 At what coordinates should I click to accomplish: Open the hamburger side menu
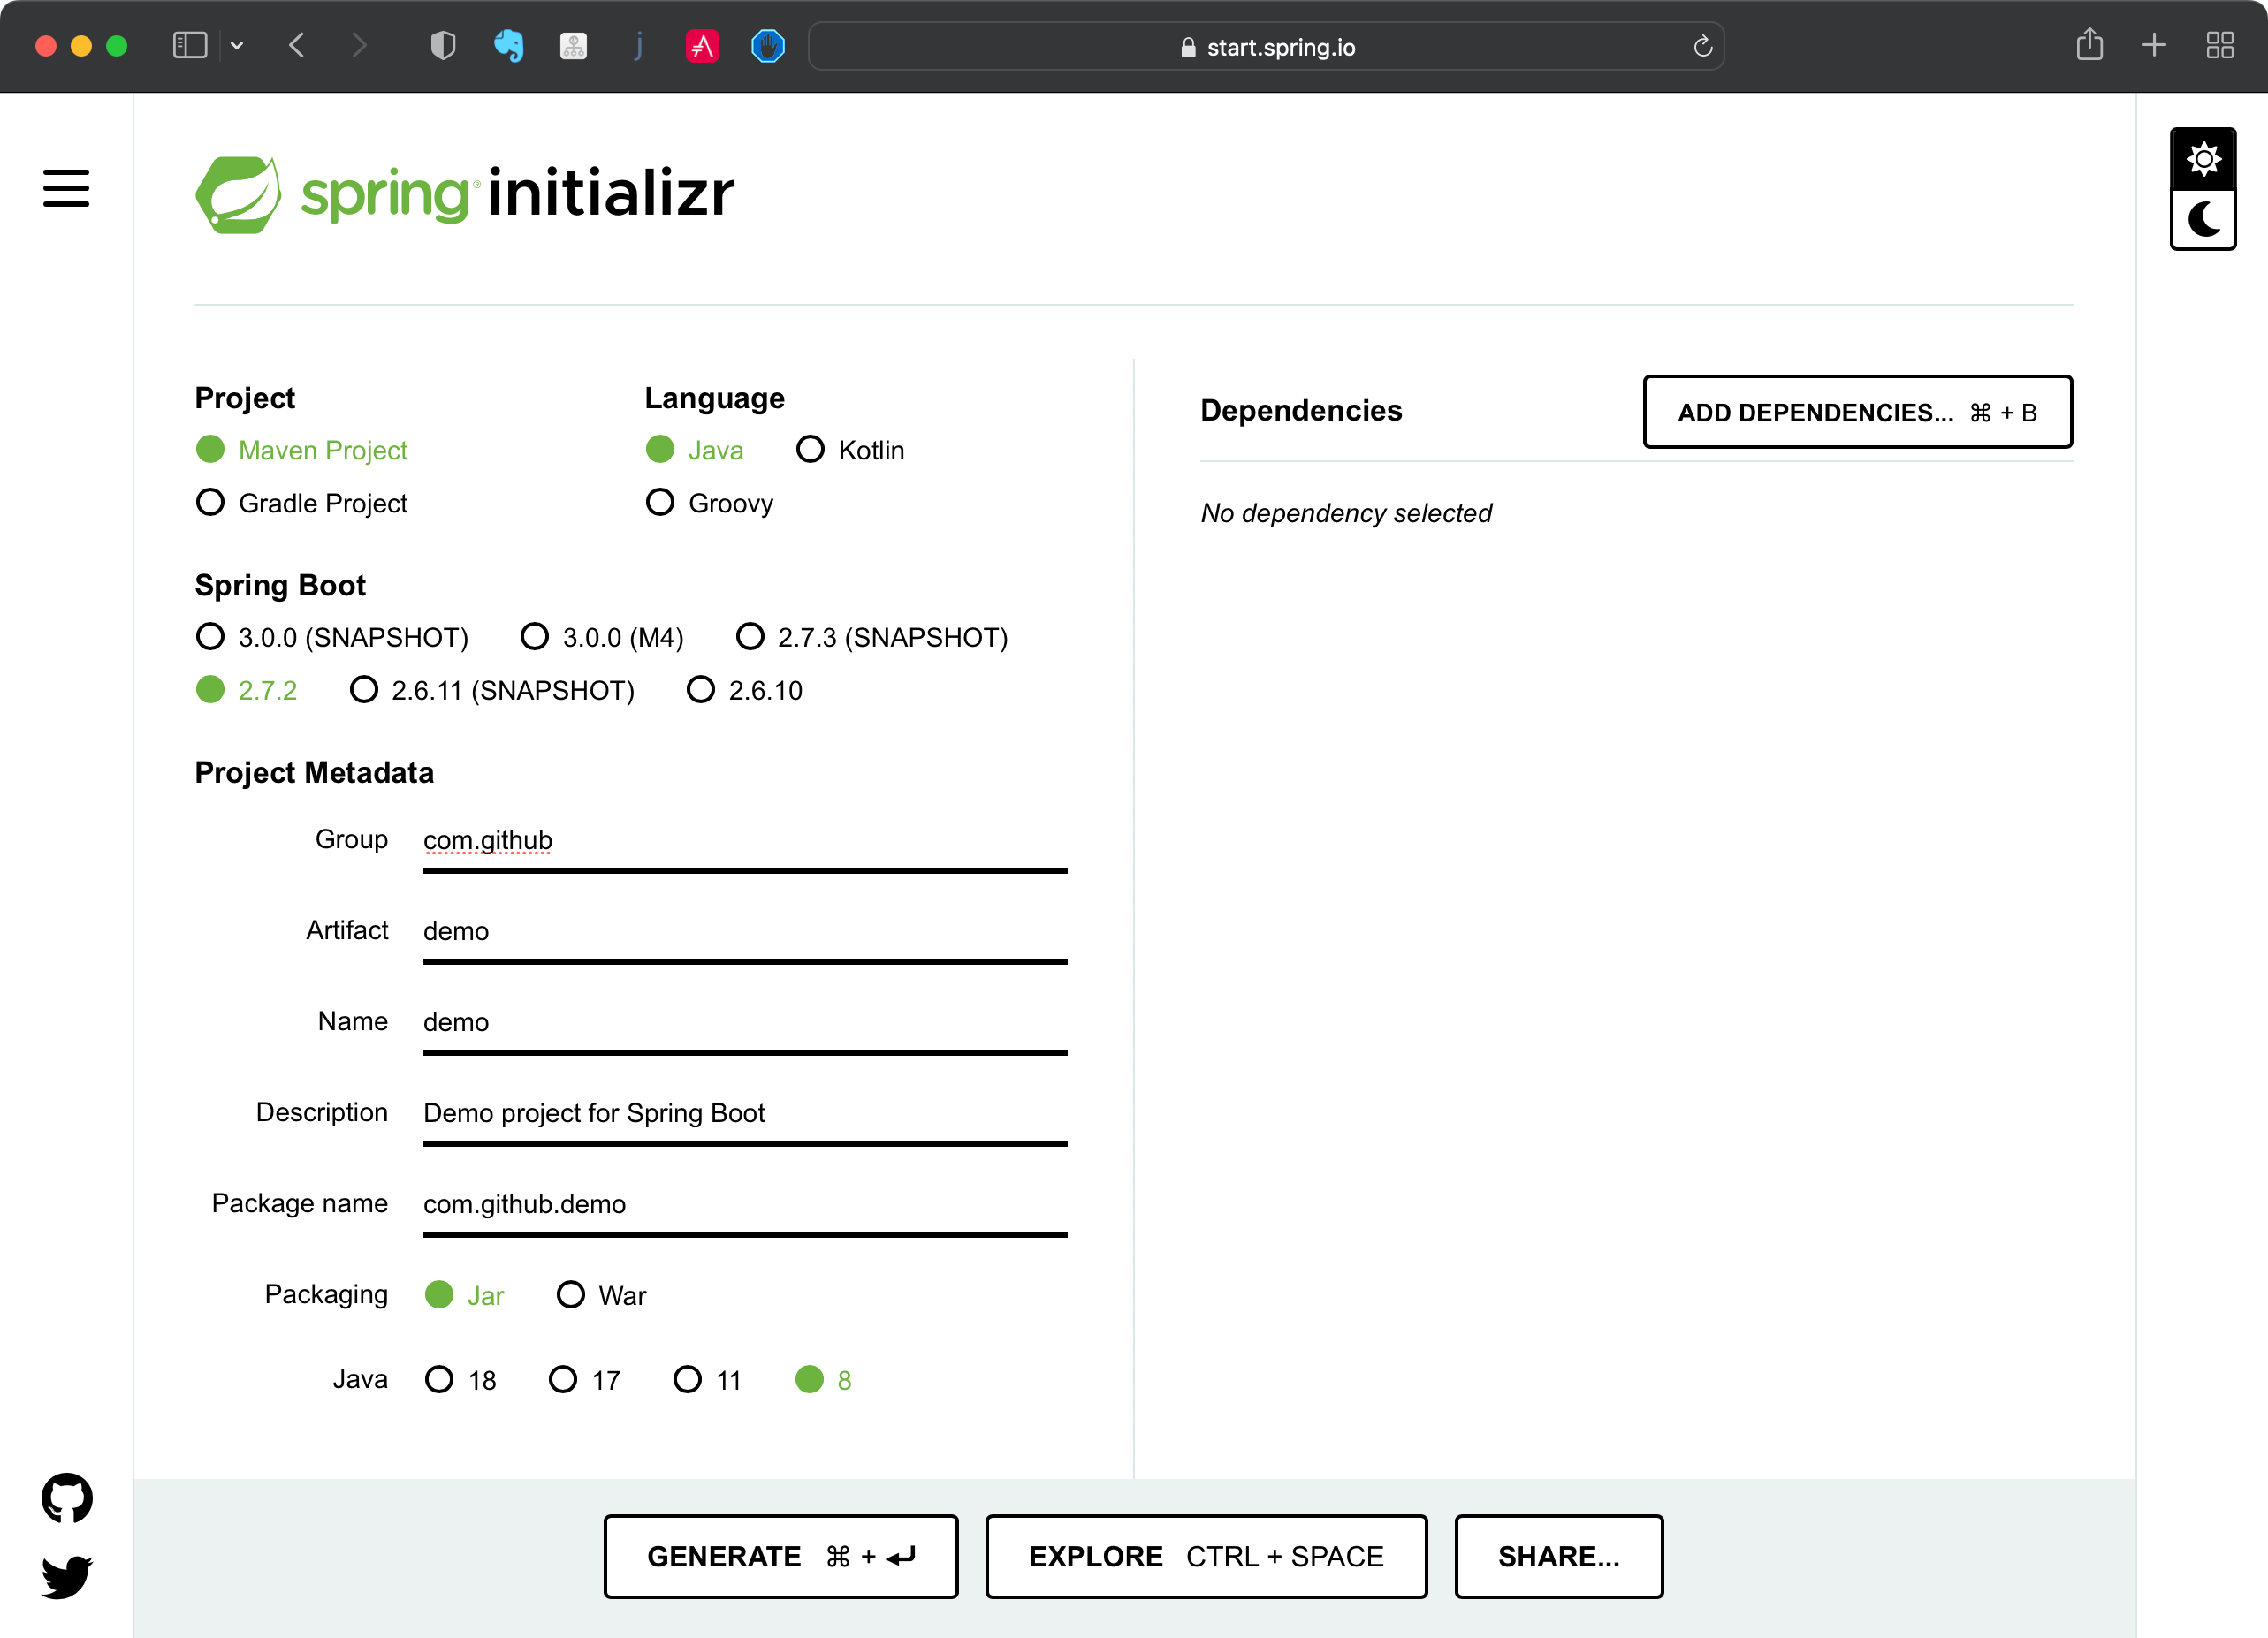[66, 188]
